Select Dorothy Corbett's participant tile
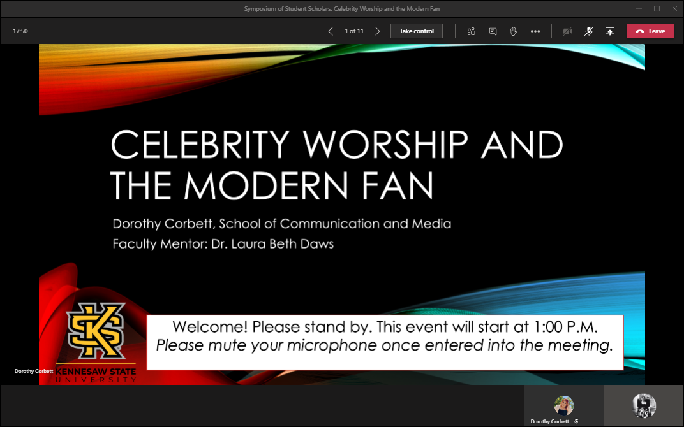The image size is (684, 427). [x=563, y=406]
